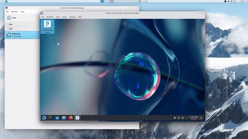Maximize the Fedora 40 VirtualBox window

tap(200, 13)
